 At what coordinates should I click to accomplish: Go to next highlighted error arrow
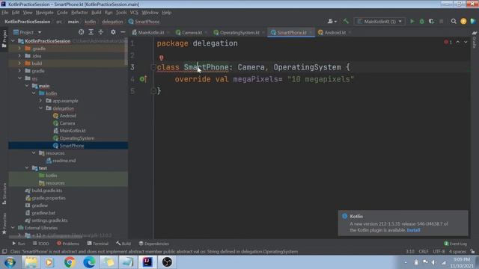point(466,42)
